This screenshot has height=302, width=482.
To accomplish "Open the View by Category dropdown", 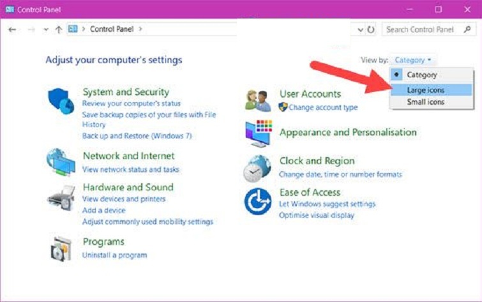I will [412, 60].
